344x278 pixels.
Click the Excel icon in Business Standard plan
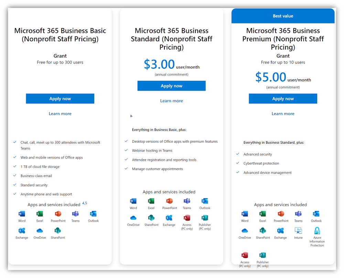click(x=151, y=201)
